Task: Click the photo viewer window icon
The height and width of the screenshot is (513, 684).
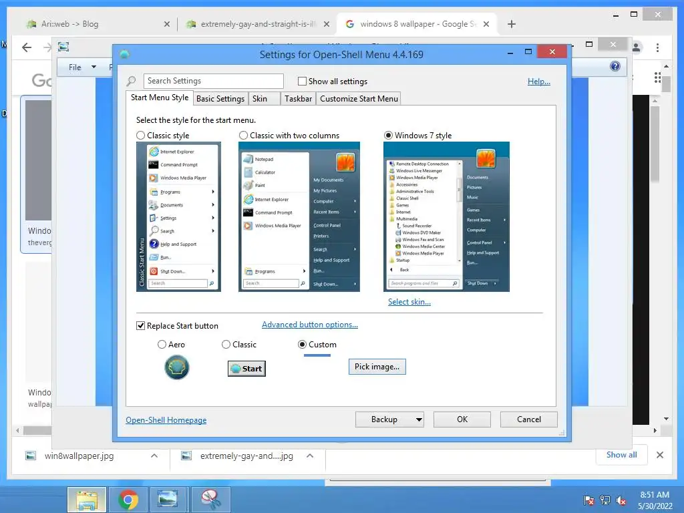Action: tap(63, 47)
